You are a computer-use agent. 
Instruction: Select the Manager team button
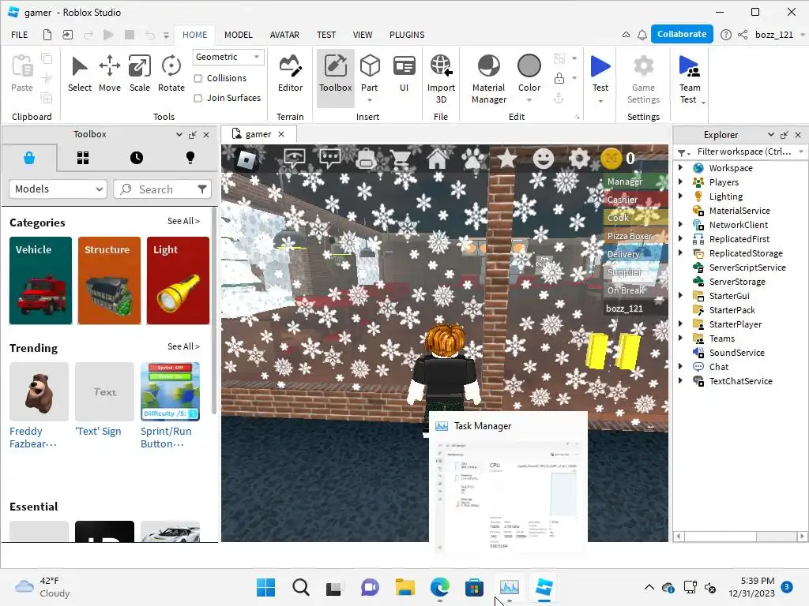[636, 181]
